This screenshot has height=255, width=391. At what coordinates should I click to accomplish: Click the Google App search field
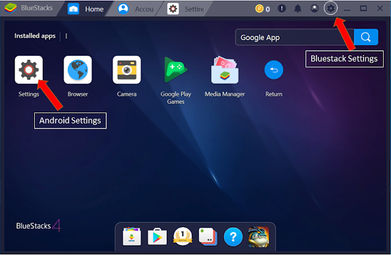(294, 37)
